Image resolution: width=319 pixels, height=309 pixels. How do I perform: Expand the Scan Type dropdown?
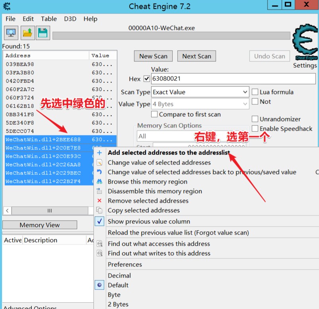pos(245,92)
